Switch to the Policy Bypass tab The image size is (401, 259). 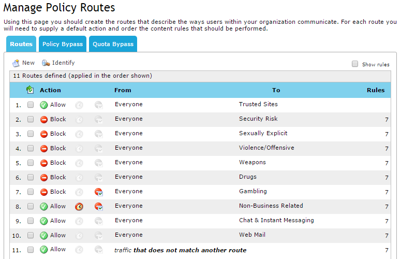(63, 44)
